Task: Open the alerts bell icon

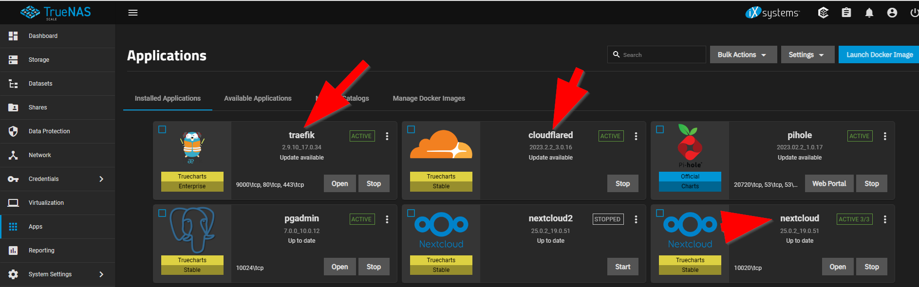Action: [x=869, y=13]
